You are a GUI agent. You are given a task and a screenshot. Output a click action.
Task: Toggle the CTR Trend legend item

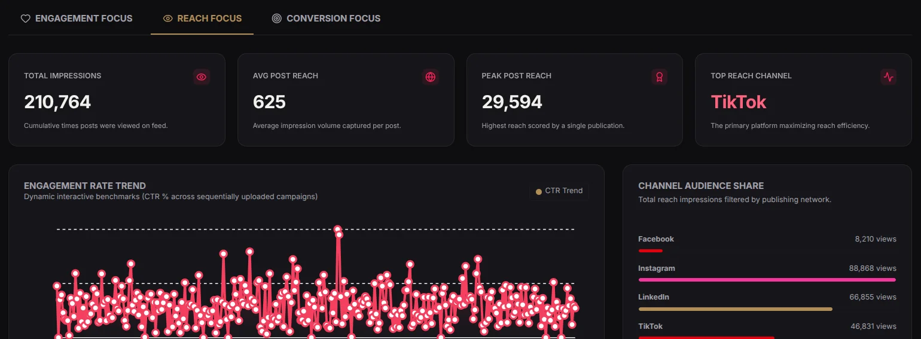pos(559,191)
